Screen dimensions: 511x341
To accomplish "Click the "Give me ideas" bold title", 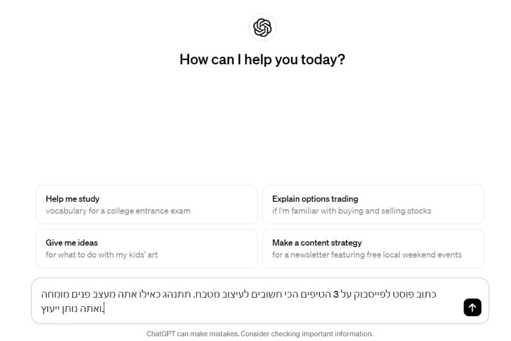I will 72,242.
